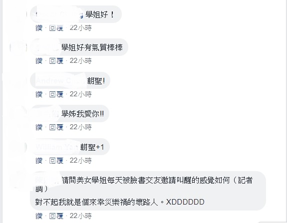Screen dimensions: 287x223
Task: Like the 朝聖! comment
Action: coord(39,94)
